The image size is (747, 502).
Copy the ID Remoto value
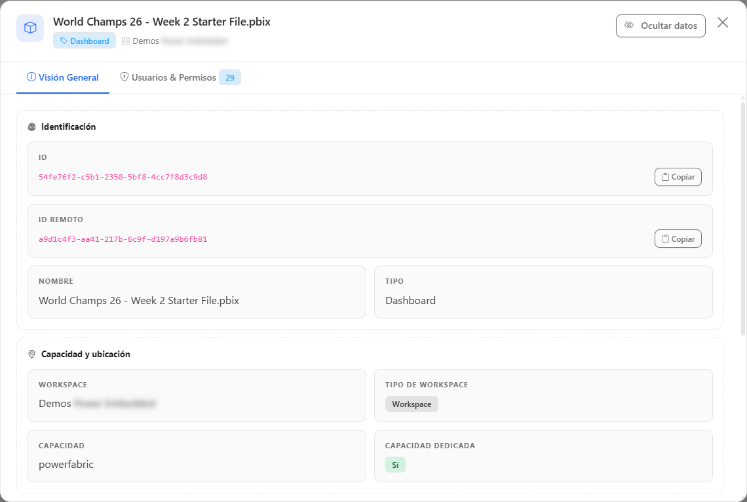678,239
